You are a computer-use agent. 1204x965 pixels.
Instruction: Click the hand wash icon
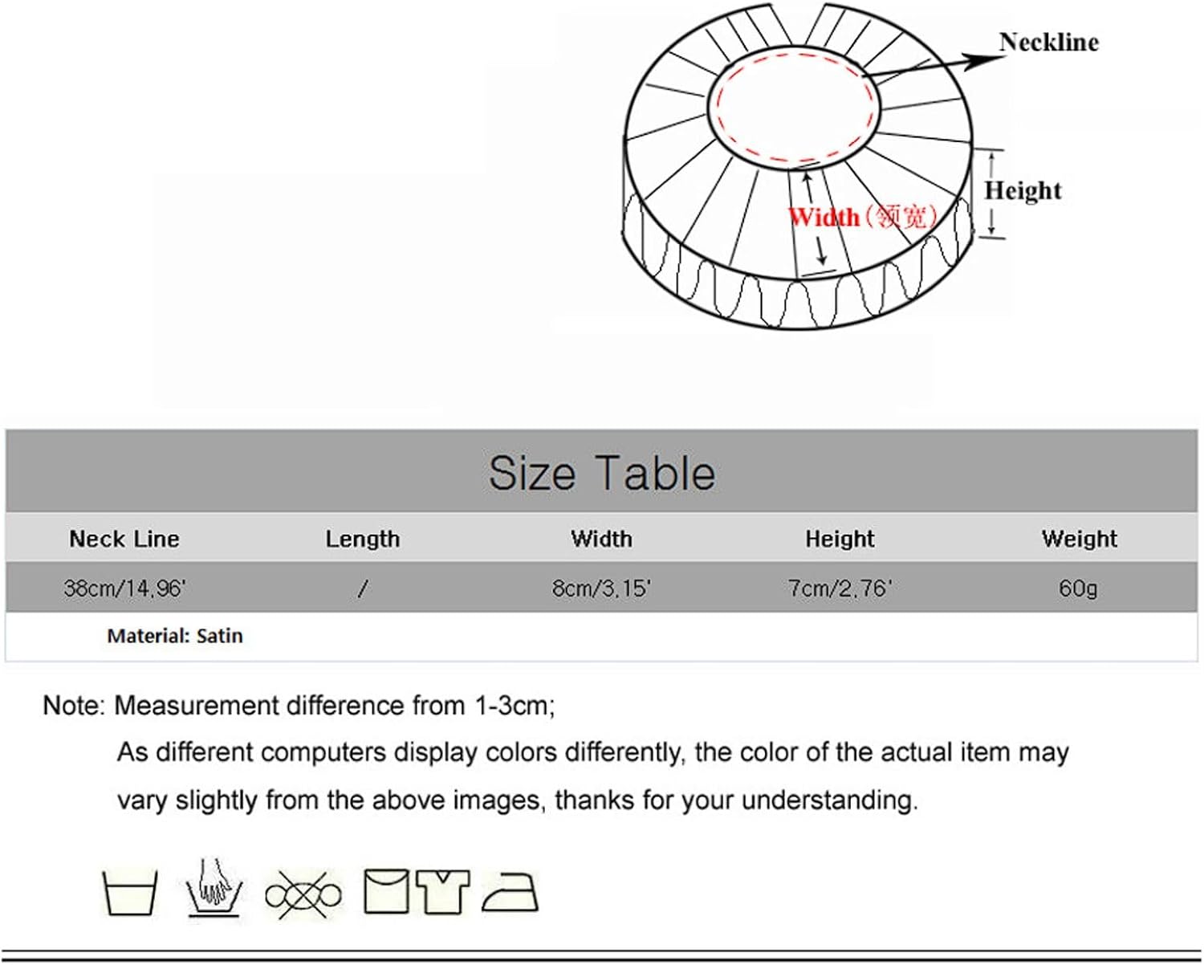[x=214, y=889]
